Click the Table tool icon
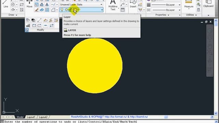The image size is (219, 123). coord(123,10)
